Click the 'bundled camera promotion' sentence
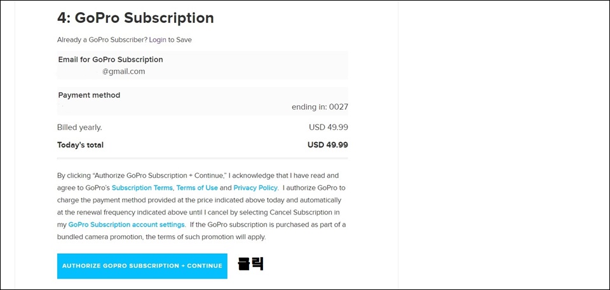Viewport: 610px width, 290px height. [x=161, y=237]
